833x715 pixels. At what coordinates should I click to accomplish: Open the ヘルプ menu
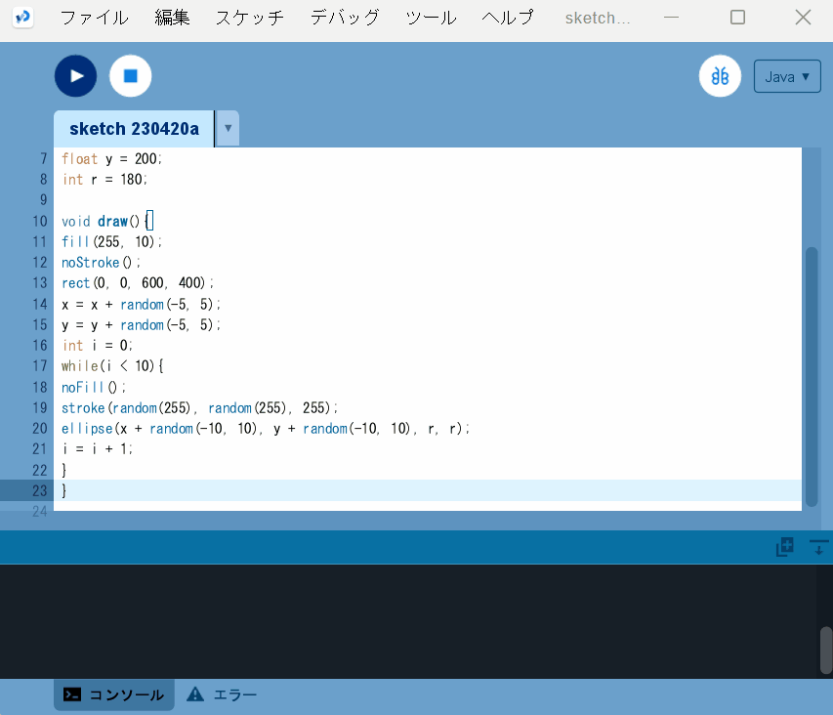tap(507, 18)
